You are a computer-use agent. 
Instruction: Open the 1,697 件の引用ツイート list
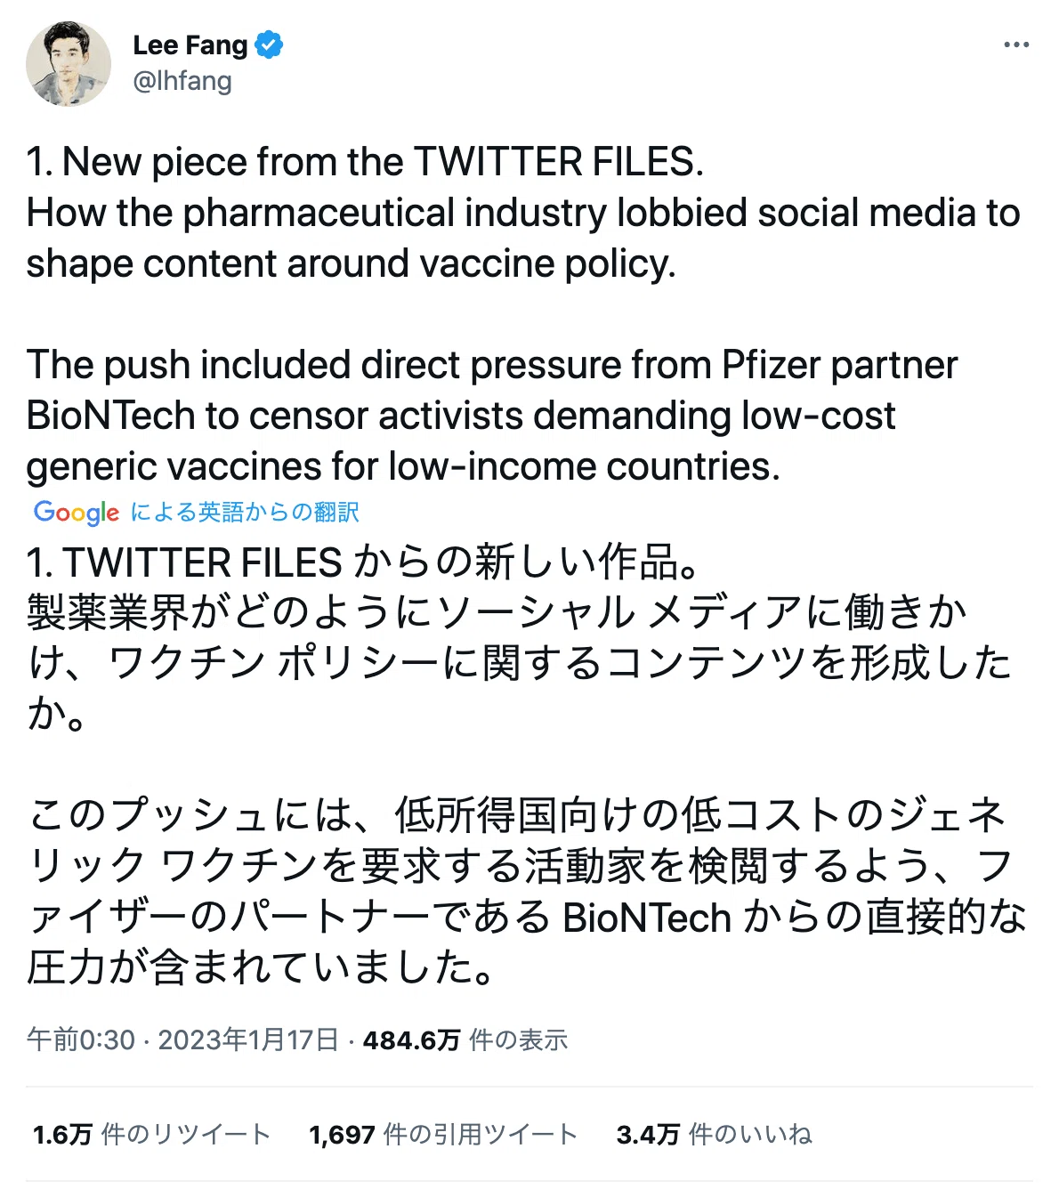coord(444,1135)
